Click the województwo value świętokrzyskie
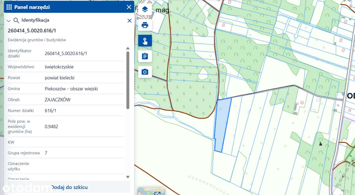The image size is (355, 195). coord(59,67)
